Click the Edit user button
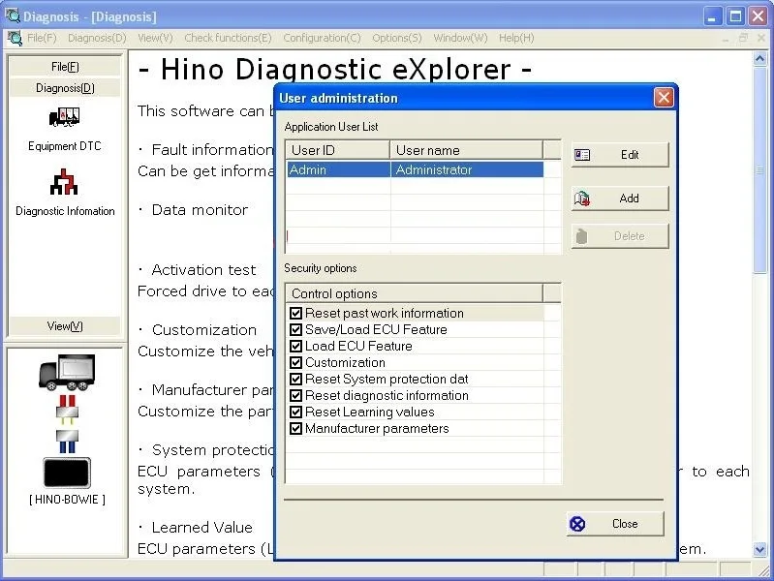774x581 pixels. [x=620, y=155]
